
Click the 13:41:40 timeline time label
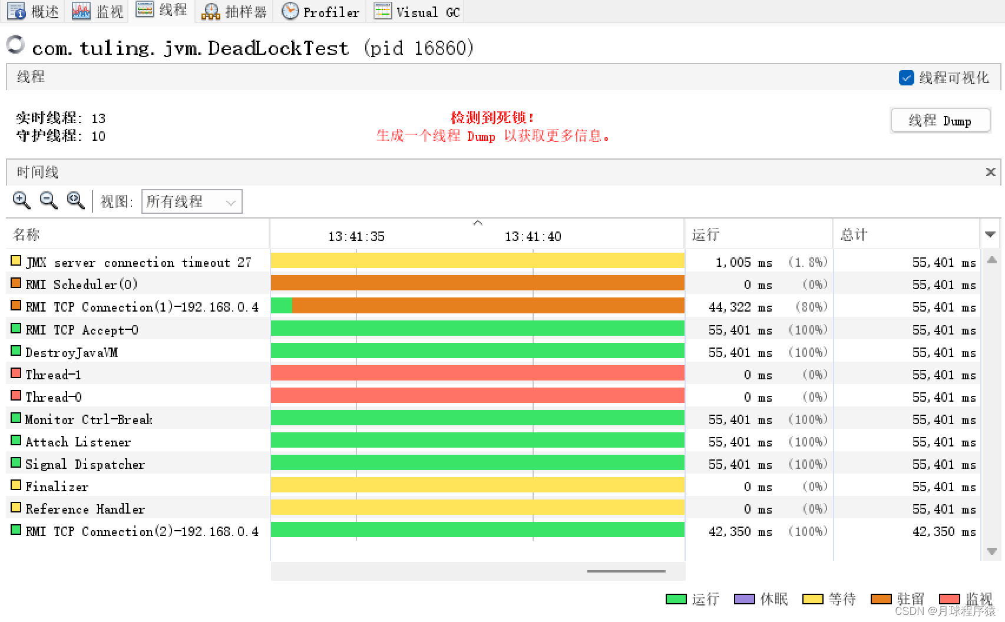coord(533,236)
